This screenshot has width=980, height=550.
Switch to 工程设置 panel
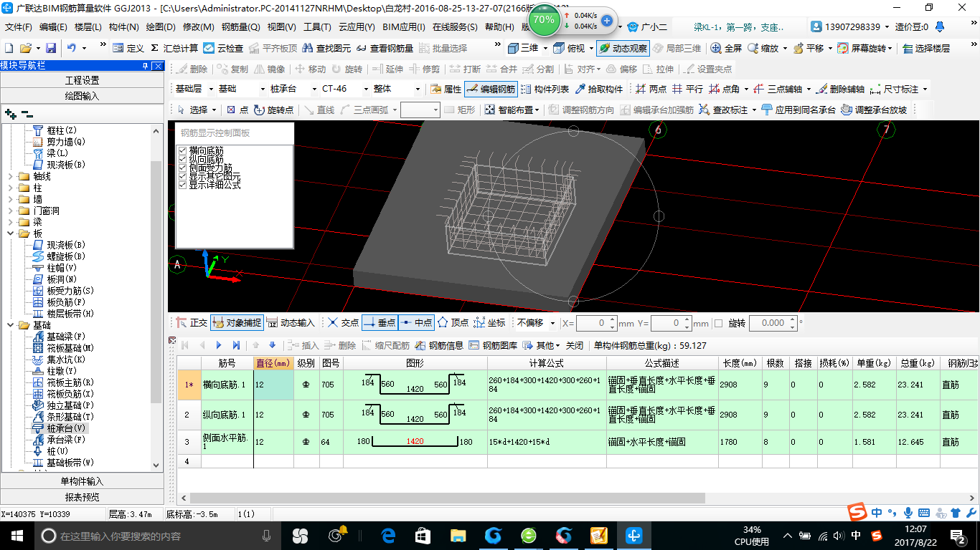83,80
